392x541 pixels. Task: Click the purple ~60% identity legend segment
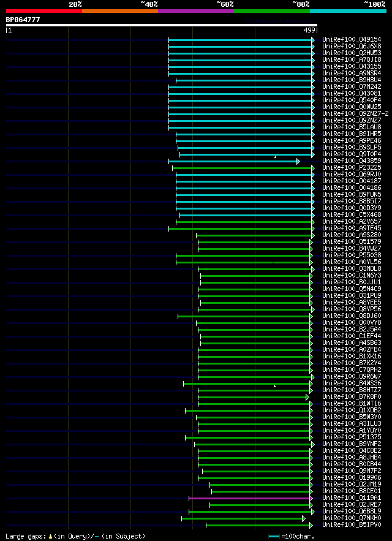point(196,11)
